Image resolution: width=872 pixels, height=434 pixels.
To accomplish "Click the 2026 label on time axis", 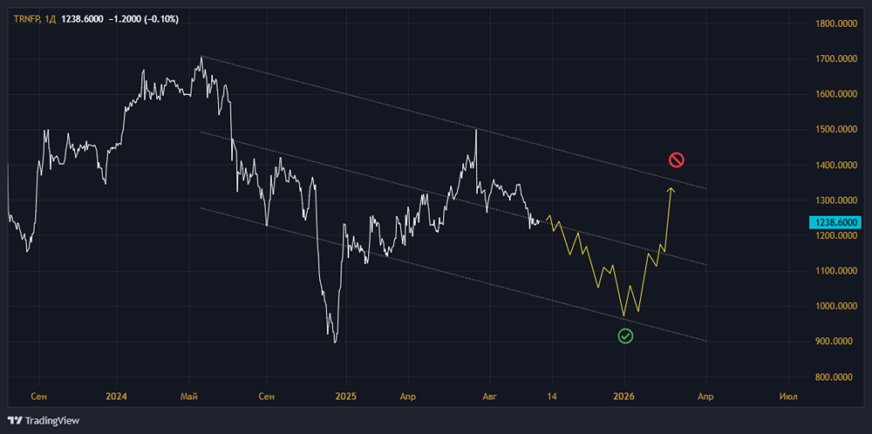I will click(x=624, y=397).
